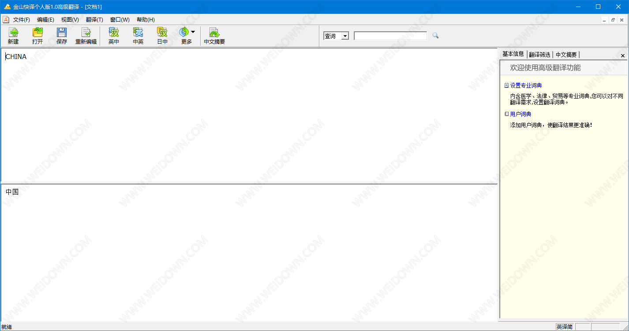Click the CHINA source text
This screenshot has height=331, width=629.
point(16,57)
